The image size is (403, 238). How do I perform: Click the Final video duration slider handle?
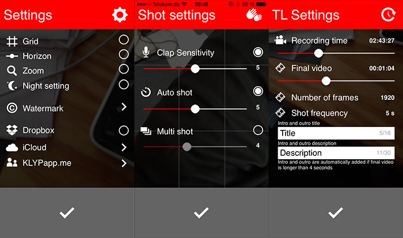(x=326, y=81)
